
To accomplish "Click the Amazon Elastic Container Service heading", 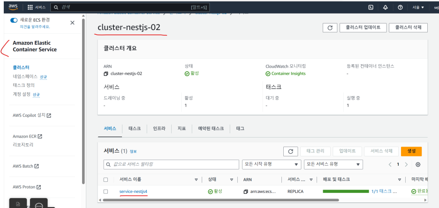I will tap(35, 46).
